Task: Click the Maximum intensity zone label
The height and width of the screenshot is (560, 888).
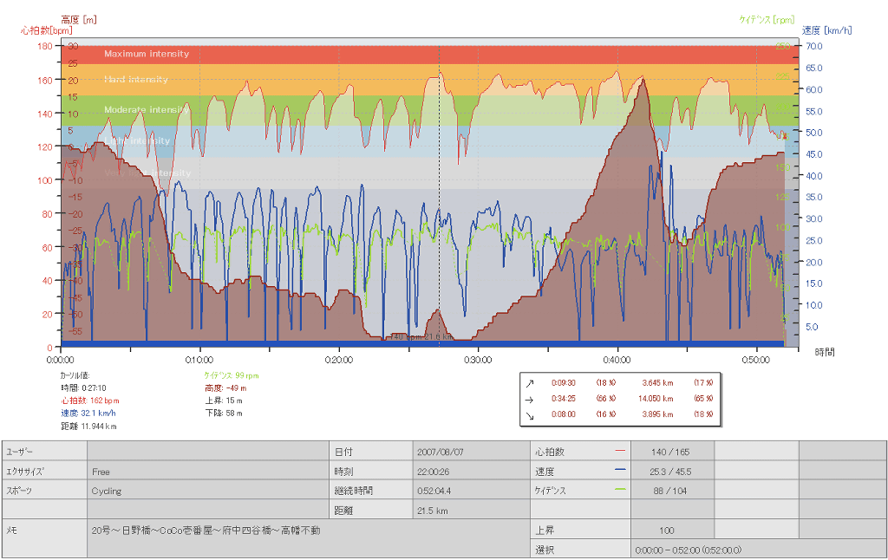Action: [x=147, y=54]
